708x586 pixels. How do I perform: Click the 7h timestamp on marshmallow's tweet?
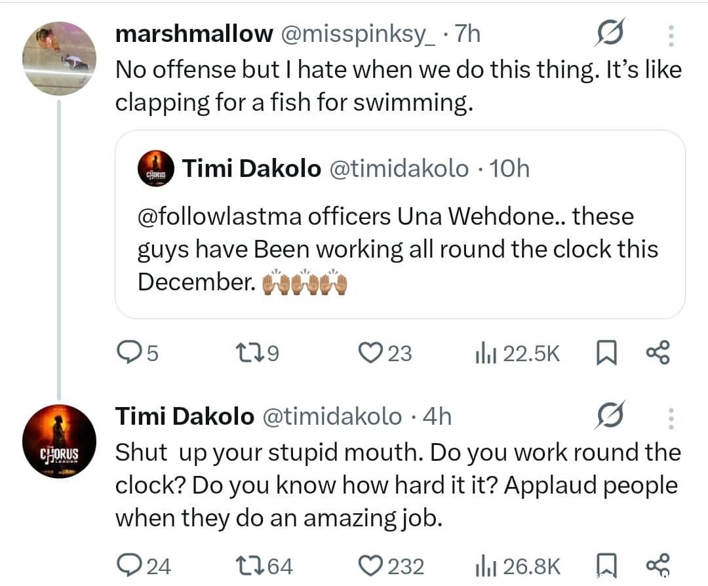(470, 34)
